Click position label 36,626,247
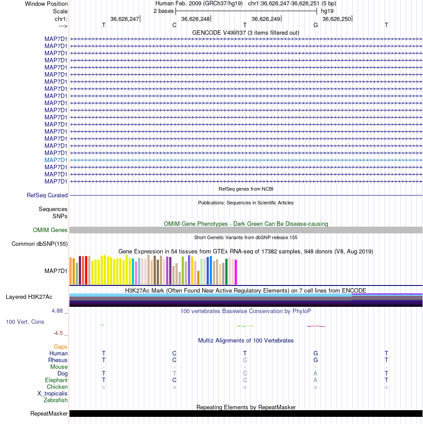 (x=125, y=19)
